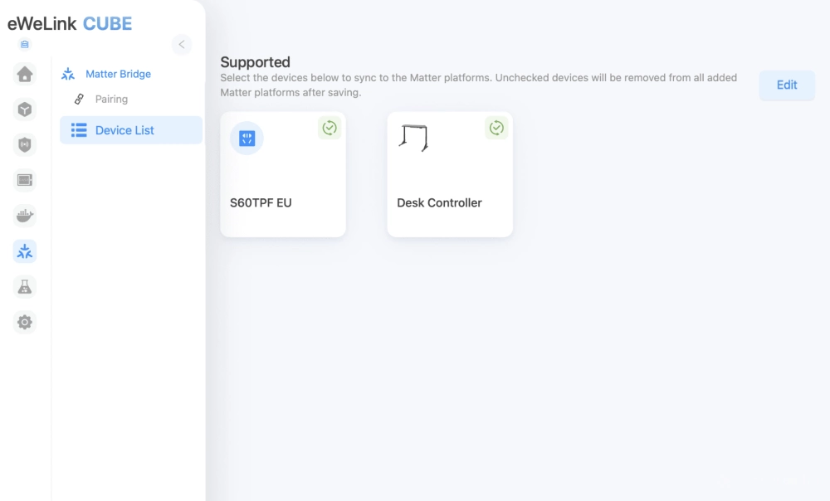Screen dimensions: 830x501
Task: Collapse the side panel with chevron
Action: click(182, 45)
